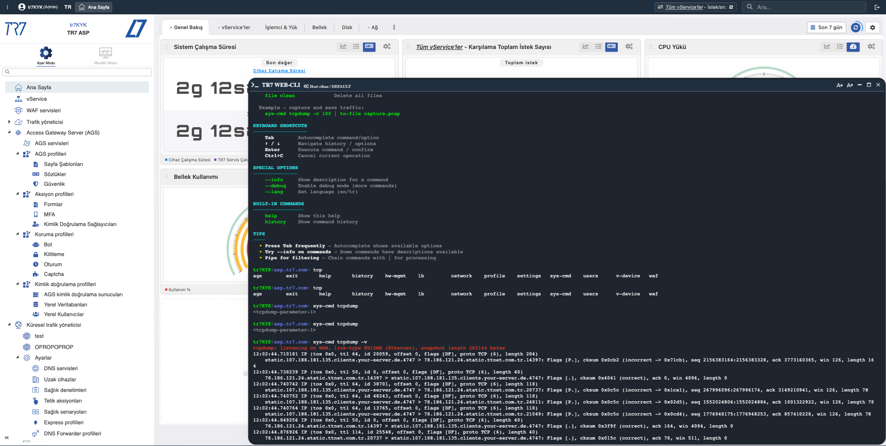Switch to Ayar Modu gear icon

(x=46, y=53)
